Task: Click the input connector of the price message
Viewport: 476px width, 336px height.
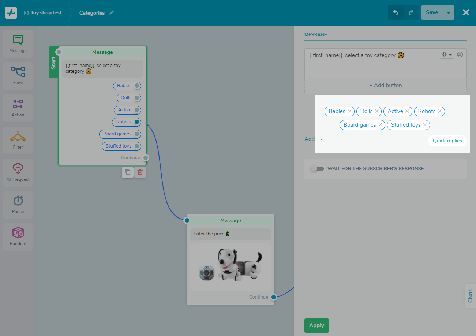Action: point(187,220)
